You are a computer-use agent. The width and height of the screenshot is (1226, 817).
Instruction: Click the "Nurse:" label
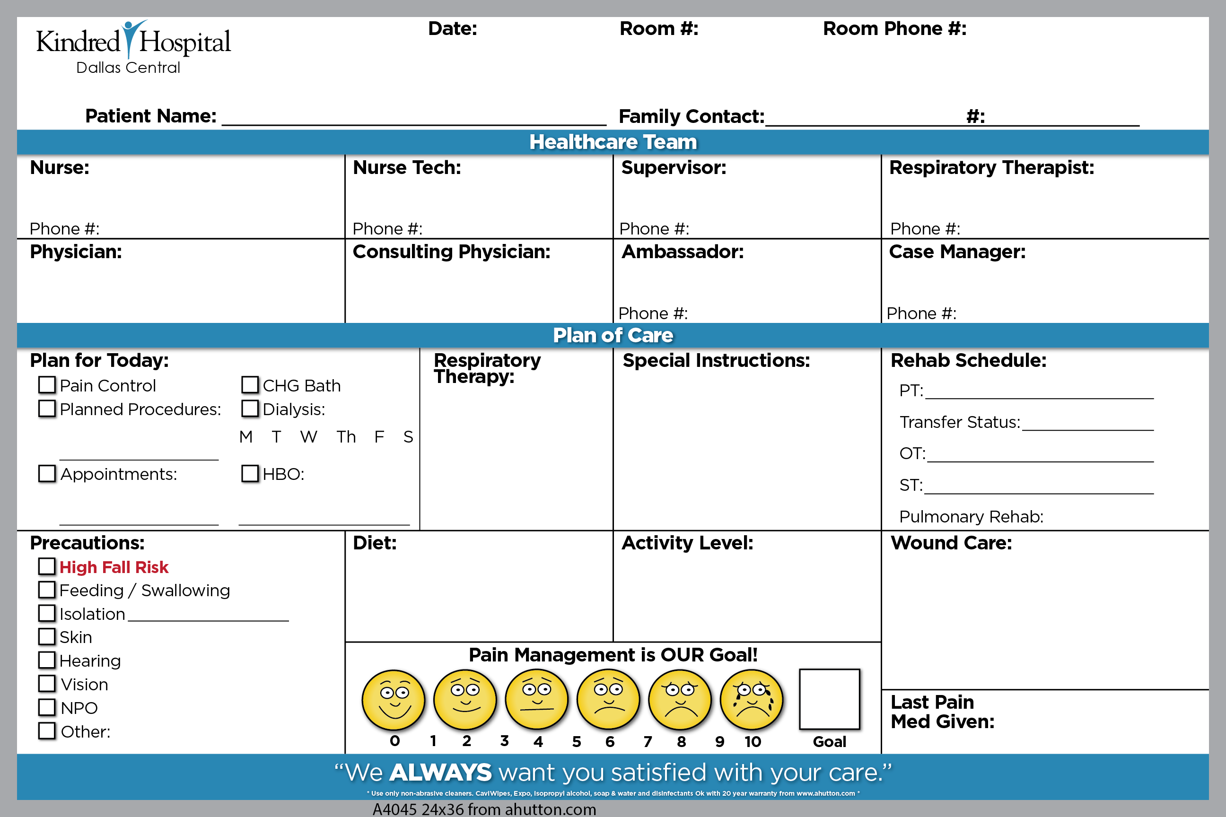click(x=60, y=168)
